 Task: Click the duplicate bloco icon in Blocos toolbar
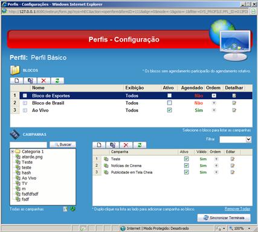coord(30,81)
